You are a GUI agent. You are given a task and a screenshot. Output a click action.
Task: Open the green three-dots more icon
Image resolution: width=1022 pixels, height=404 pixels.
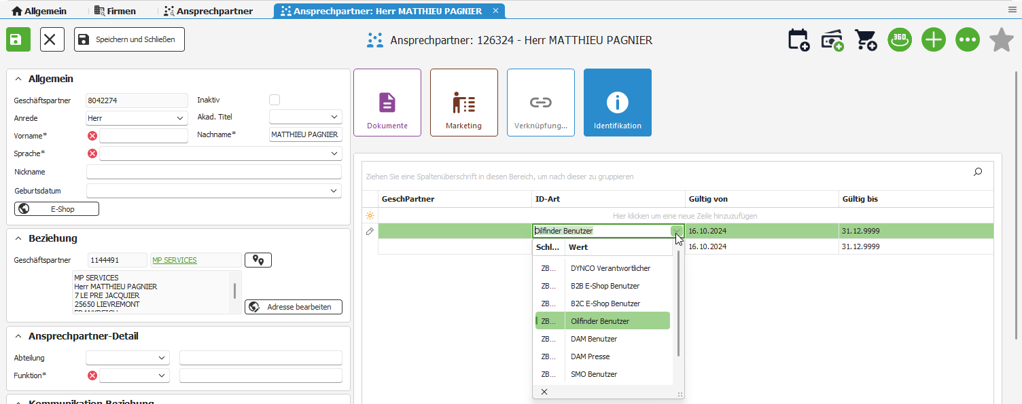click(x=968, y=39)
